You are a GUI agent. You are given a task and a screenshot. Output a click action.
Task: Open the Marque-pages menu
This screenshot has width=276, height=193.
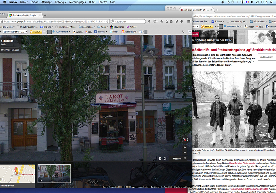[x=78, y=2]
